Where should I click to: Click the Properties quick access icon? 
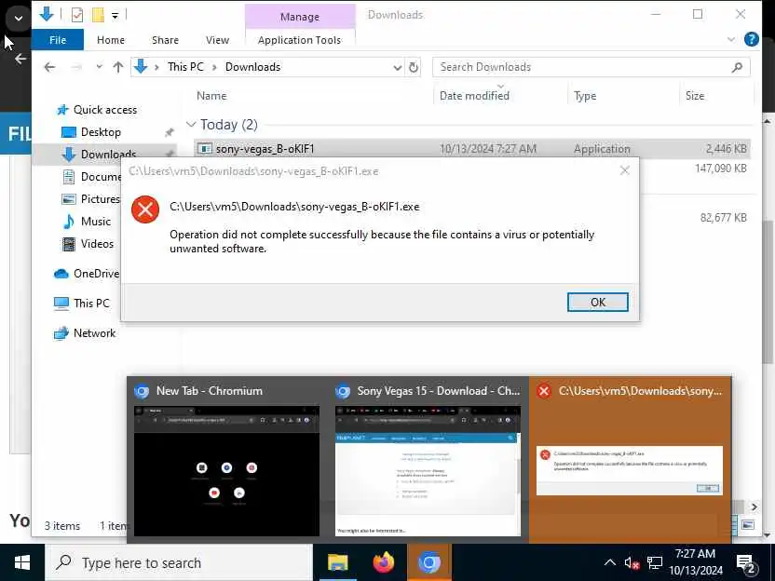click(77, 15)
